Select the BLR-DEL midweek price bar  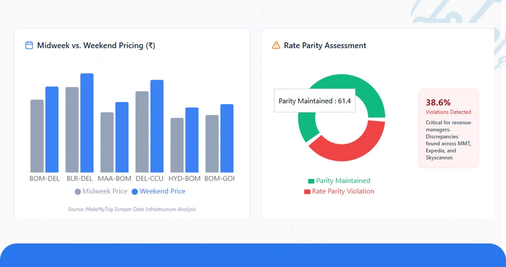[x=72, y=130]
